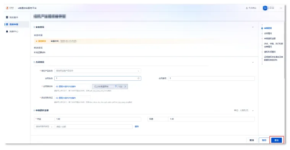Focus the 合同名称 input field
This screenshot has width=290, height=150.
[x=98, y=78]
